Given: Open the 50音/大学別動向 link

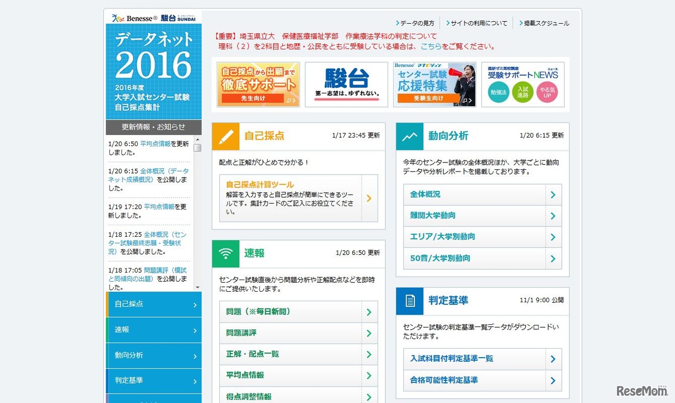Looking at the screenshot, I should pos(440,258).
